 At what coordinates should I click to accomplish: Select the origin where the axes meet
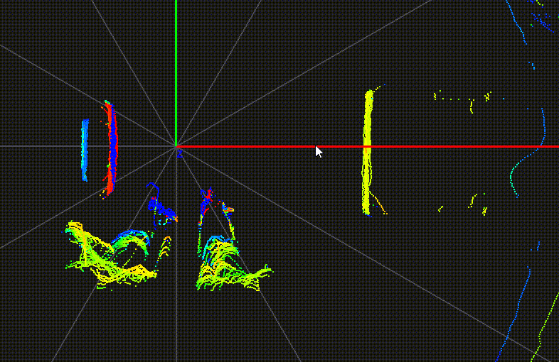176,146
